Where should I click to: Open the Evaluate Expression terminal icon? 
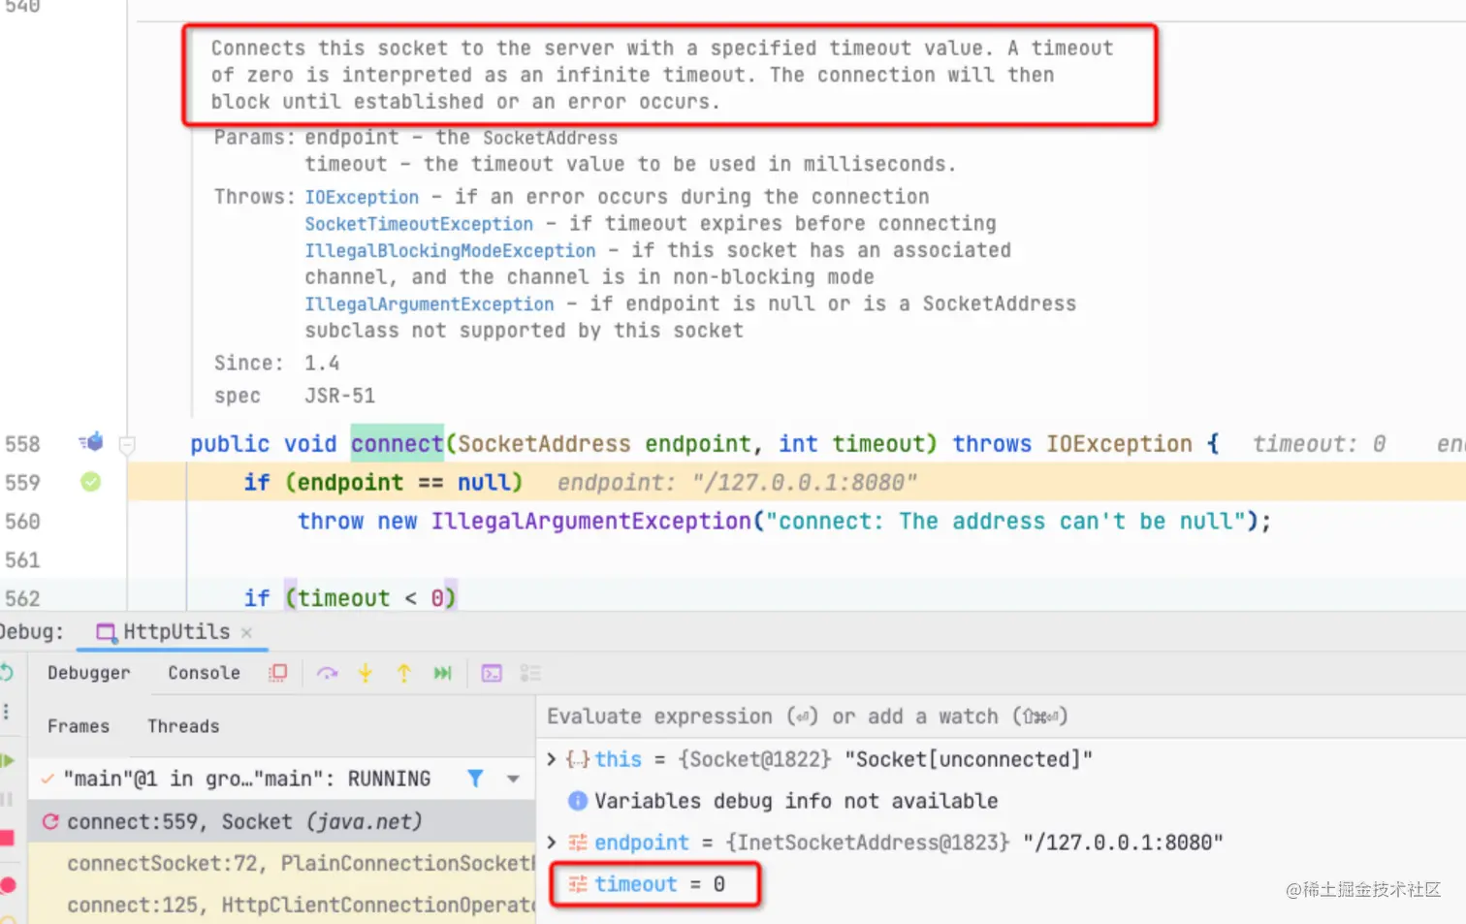[493, 672]
